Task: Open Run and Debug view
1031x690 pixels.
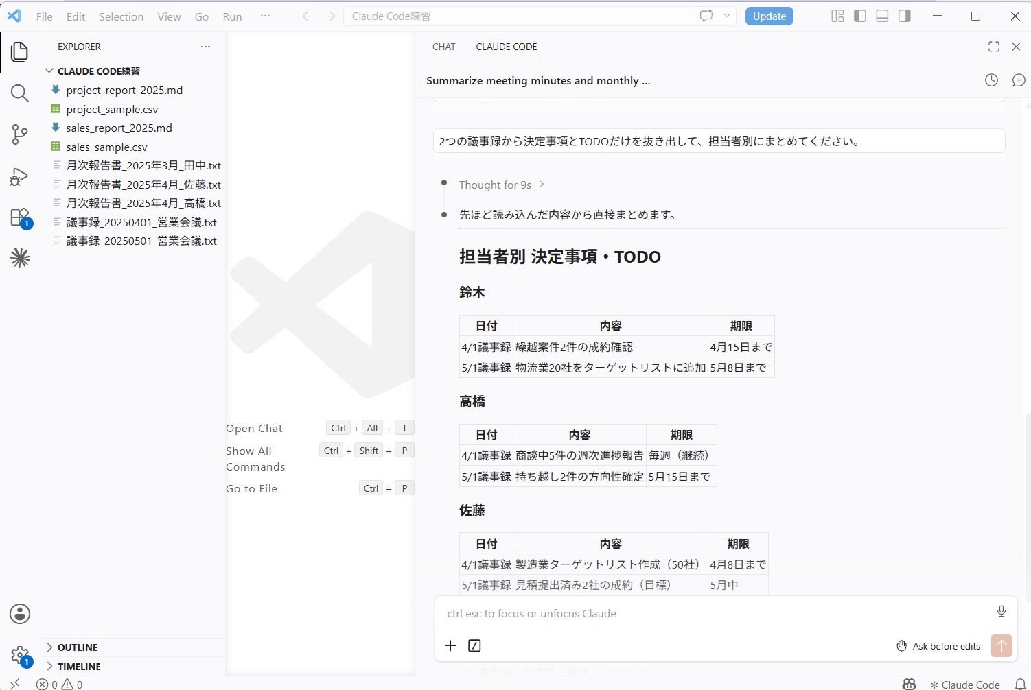Action: point(20,176)
